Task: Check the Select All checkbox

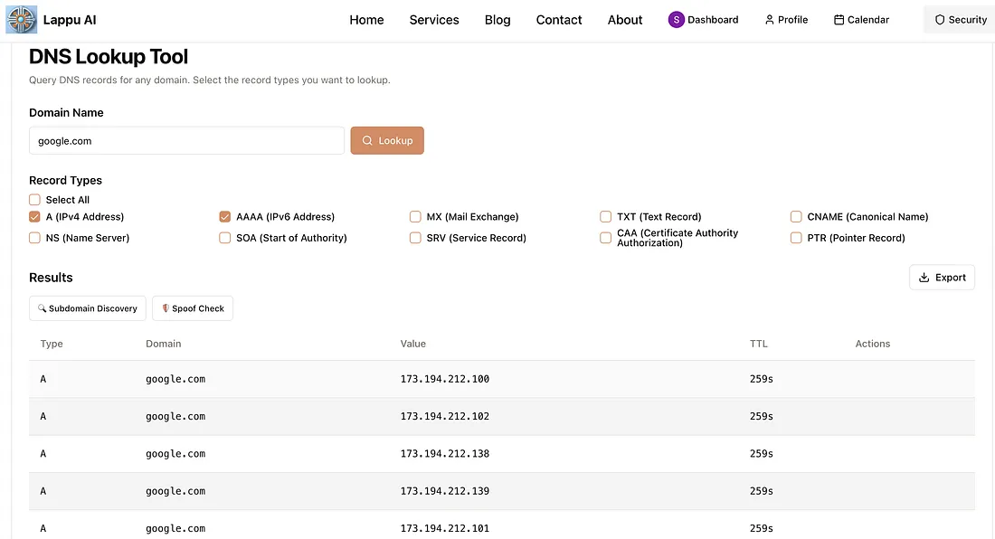Action: [35, 200]
